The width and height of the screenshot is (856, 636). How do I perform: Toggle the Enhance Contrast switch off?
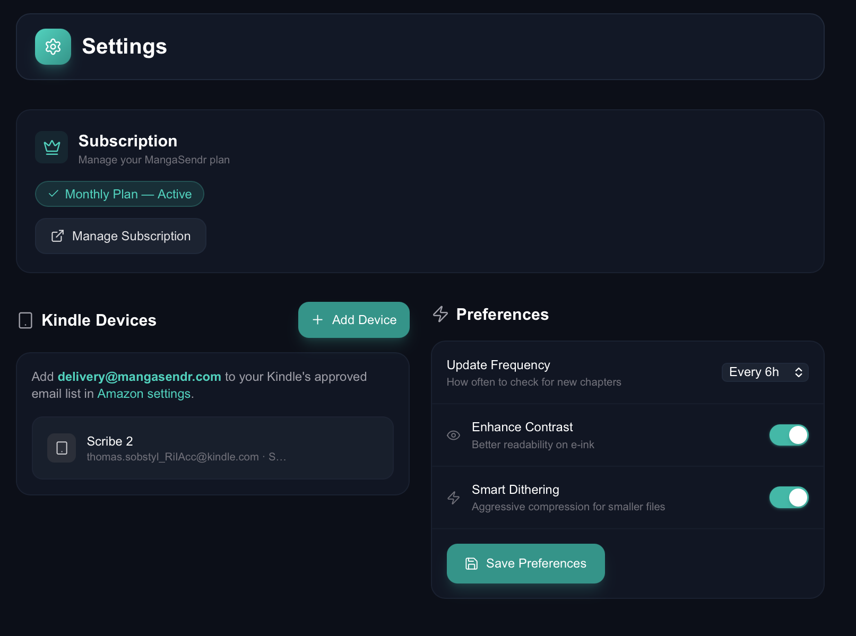tap(789, 435)
